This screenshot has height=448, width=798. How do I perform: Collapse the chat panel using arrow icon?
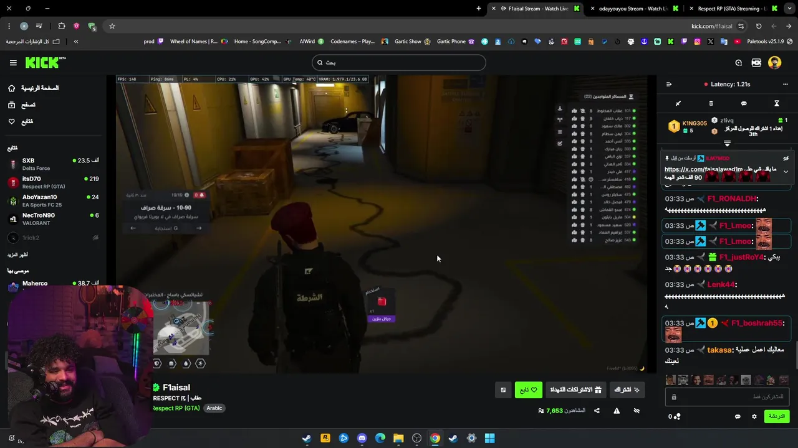[x=669, y=84]
